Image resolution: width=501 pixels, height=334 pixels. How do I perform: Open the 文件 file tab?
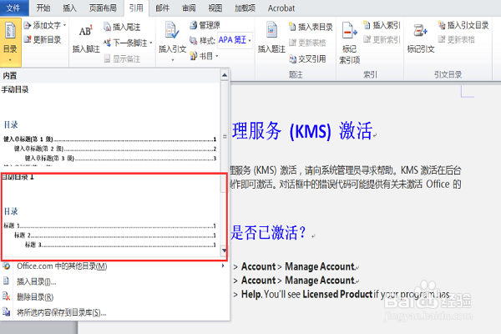(13, 8)
